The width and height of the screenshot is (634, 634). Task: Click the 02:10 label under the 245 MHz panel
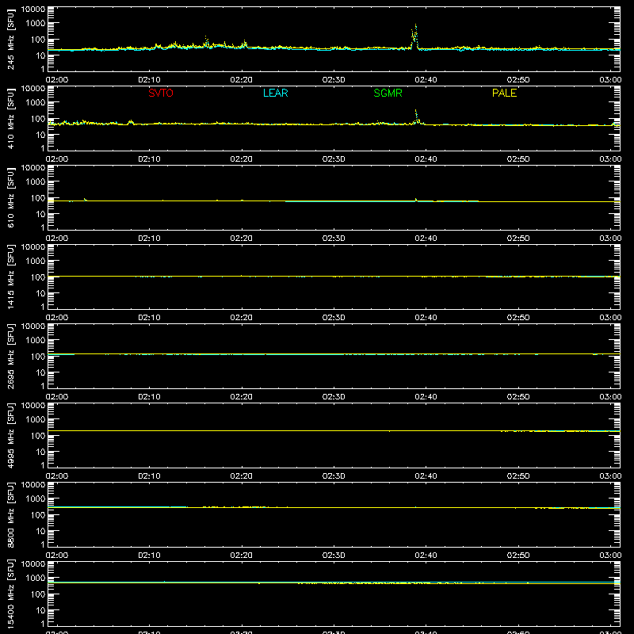coord(149,80)
